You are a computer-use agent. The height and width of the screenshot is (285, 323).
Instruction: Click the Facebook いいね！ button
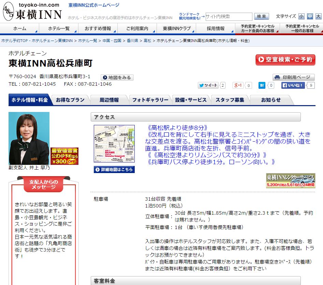tap(293, 85)
